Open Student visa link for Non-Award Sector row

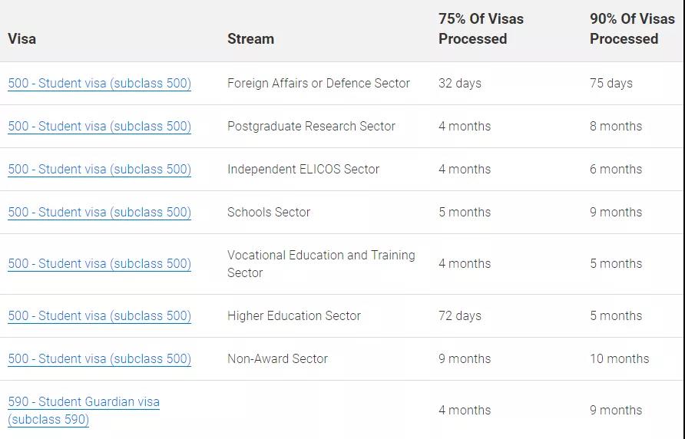pyautogui.click(x=100, y=358)
